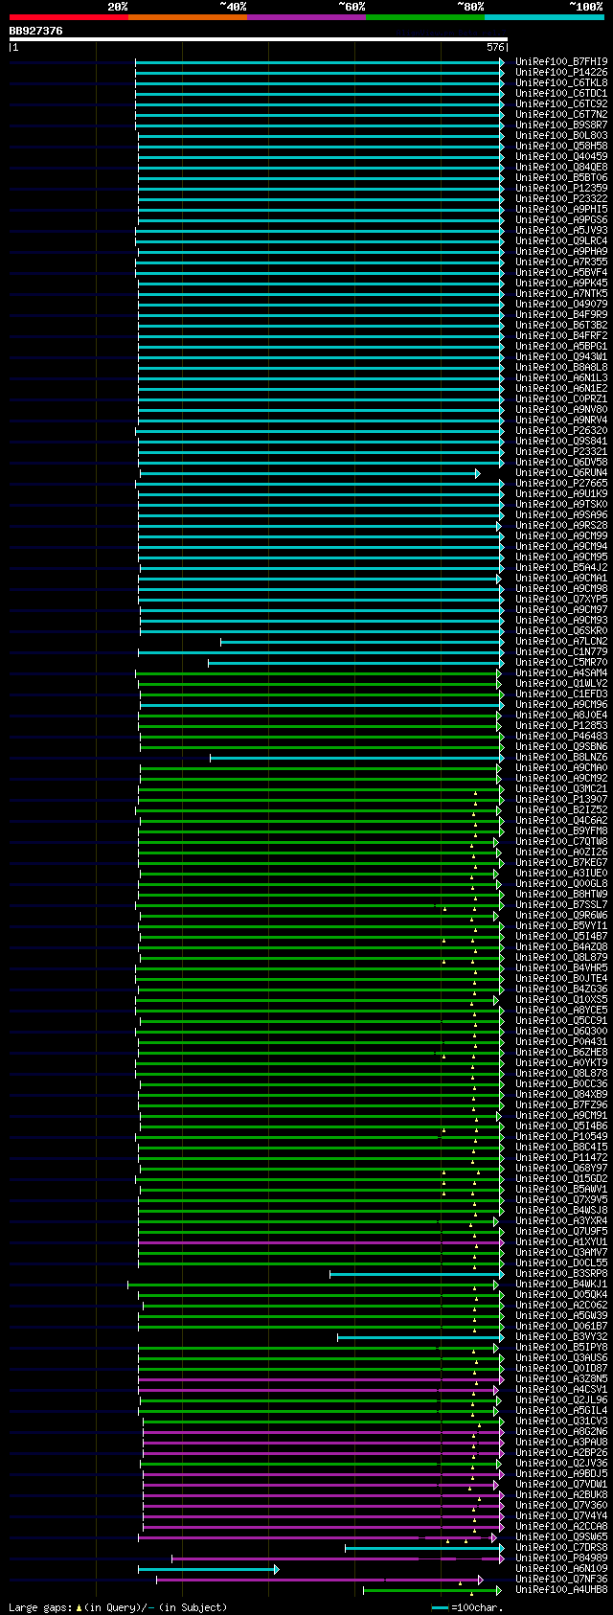Click the Large gaps legend text
Screen dimensions: 613x1615
[118, 1607]
